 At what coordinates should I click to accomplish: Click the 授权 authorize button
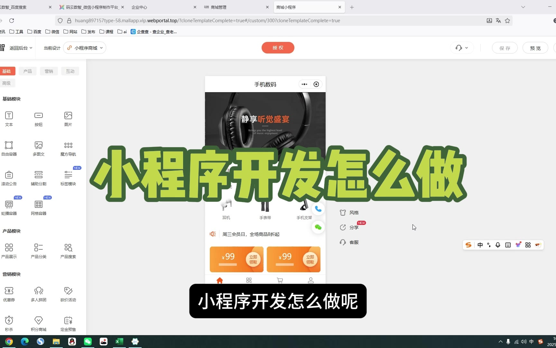278,48
